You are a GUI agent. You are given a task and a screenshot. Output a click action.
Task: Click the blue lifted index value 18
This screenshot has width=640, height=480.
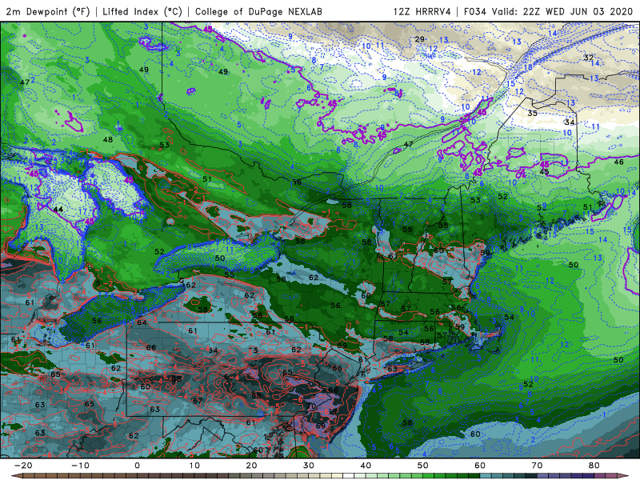click(528, 67)
